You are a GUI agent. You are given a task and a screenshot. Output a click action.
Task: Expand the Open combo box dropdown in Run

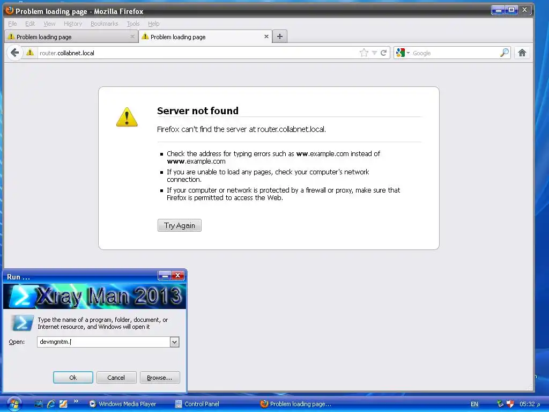[x=174, y=342]
